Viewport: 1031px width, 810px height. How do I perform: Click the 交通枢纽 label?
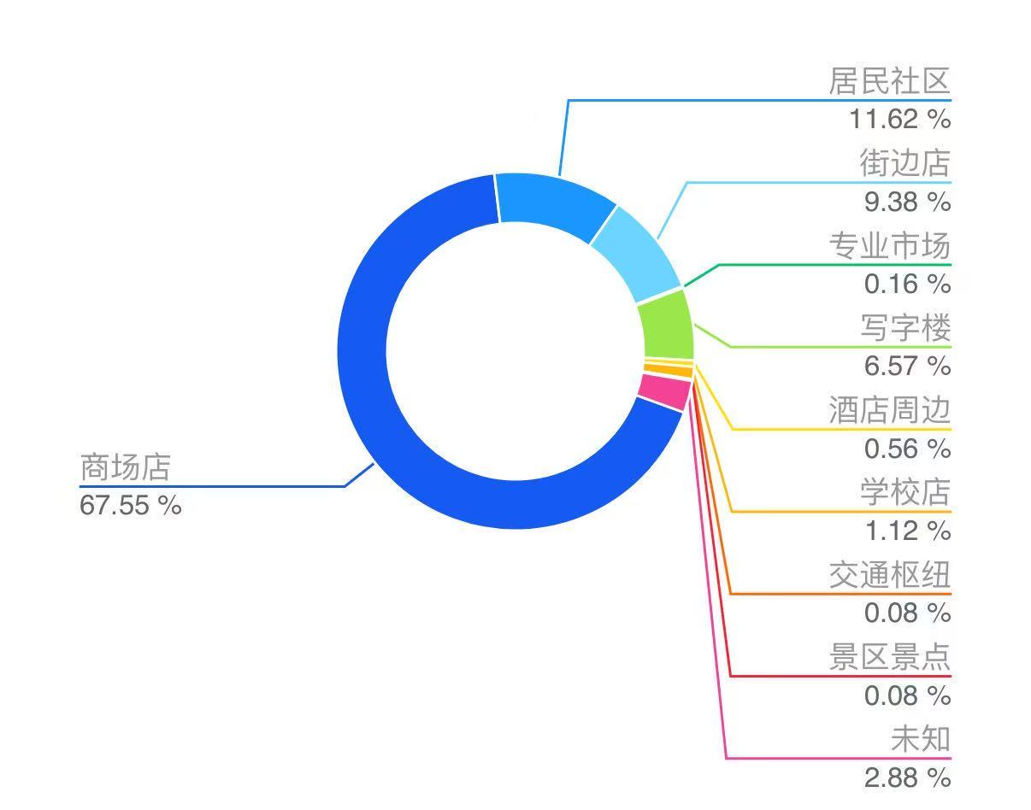tap(889, 575)
